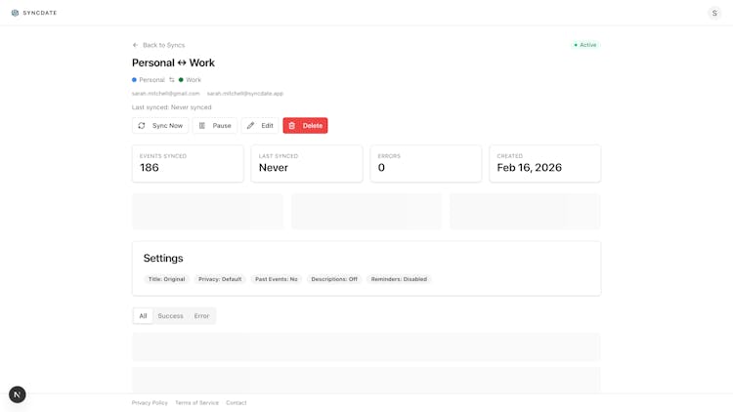Open the Privacy Policy link
The height and width of the screenshot is (412, 733).
pos(150,403)
